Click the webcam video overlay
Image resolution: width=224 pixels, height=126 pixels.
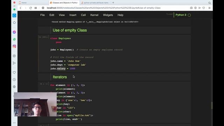35,104
